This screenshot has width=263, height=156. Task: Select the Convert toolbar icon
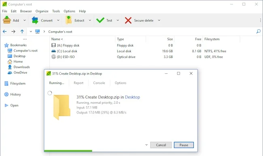(35, 20)
